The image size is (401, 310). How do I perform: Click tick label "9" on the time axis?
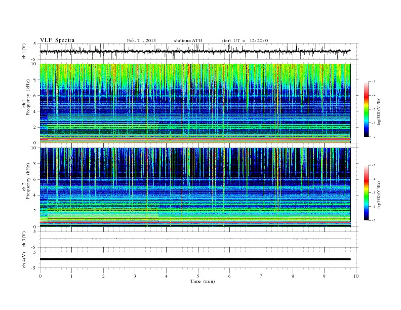(324, 276)
